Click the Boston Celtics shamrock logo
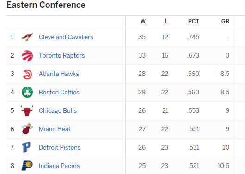This screenshot has width=245, height=174. point(27,92)
